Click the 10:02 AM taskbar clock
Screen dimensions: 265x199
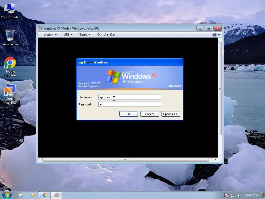tap(252, 195)
